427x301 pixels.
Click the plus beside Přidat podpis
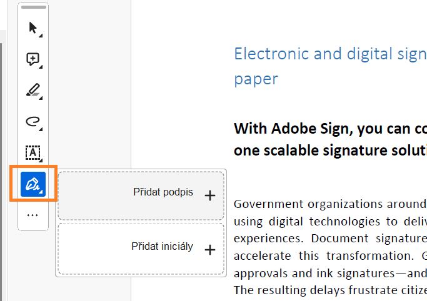pyautogui.click(x=210, y=195)
